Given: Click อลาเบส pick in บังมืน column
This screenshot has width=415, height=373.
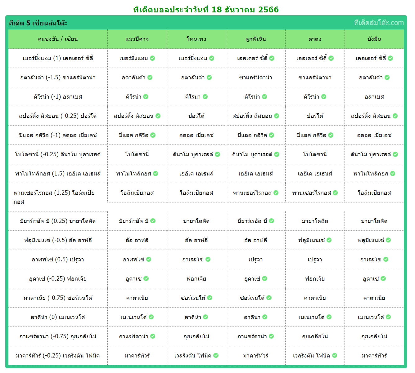Looking at the screenshot, I should pos(374,97).
